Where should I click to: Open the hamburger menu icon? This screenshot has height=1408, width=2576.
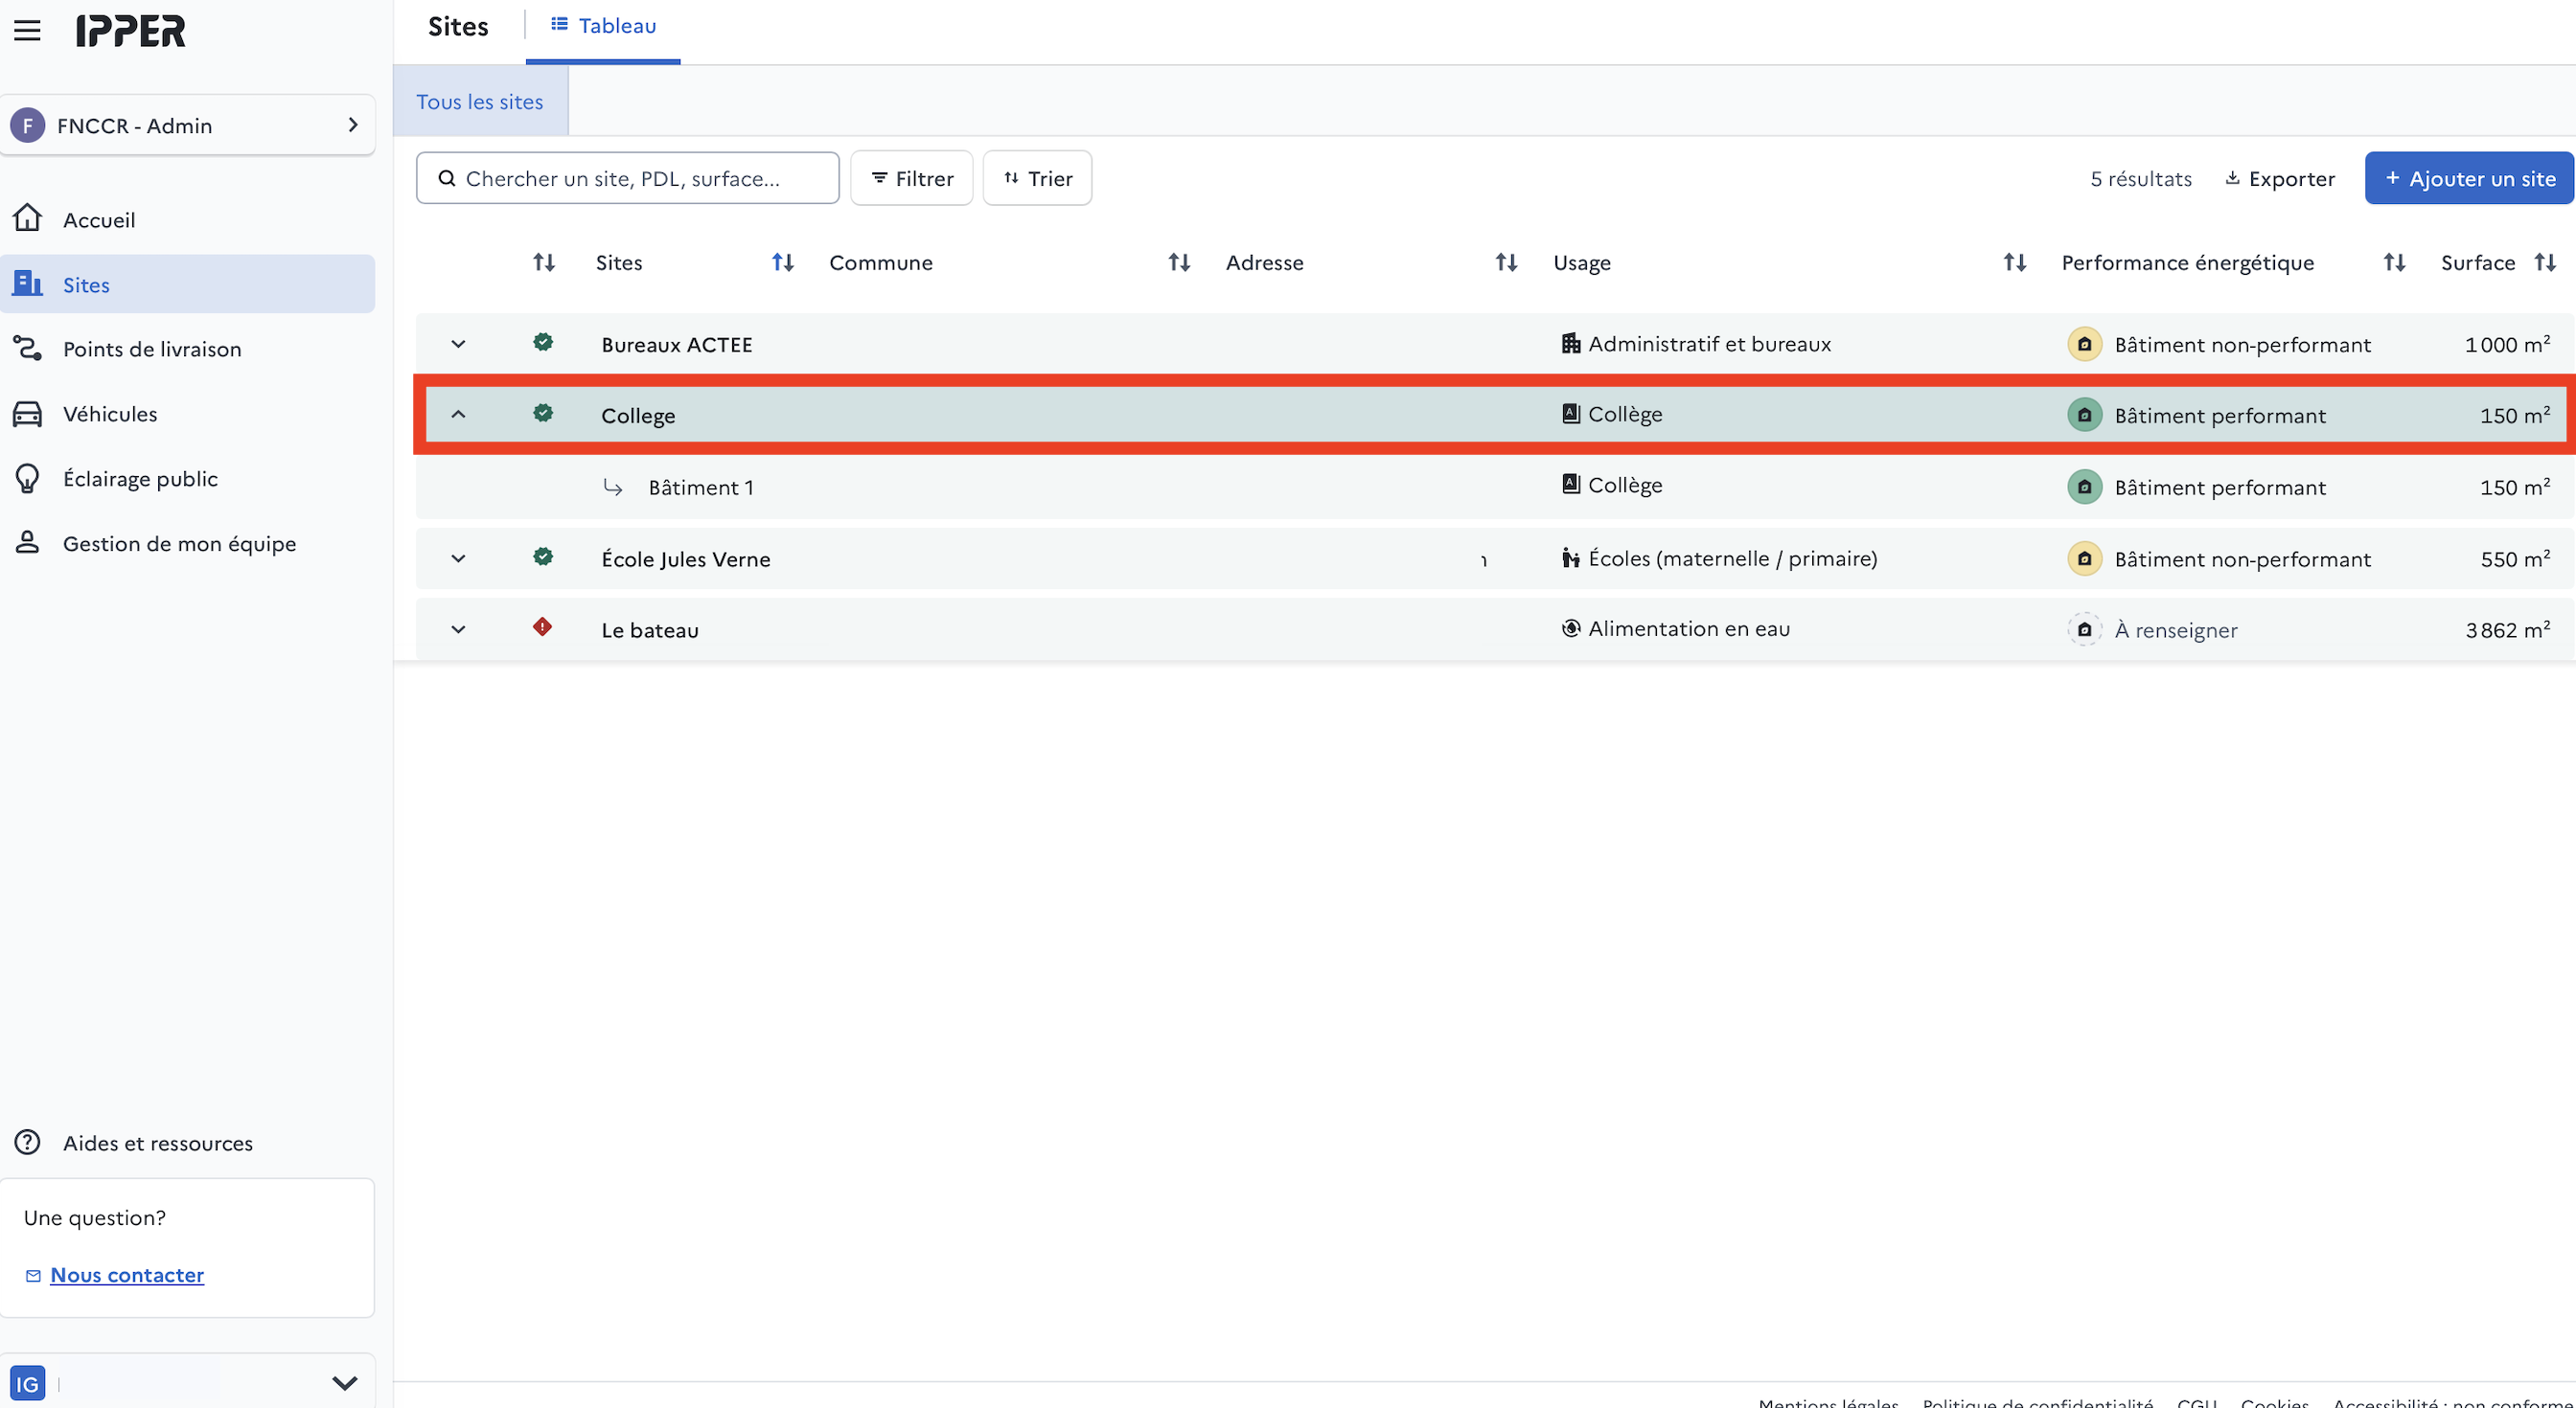click(27, 31)
